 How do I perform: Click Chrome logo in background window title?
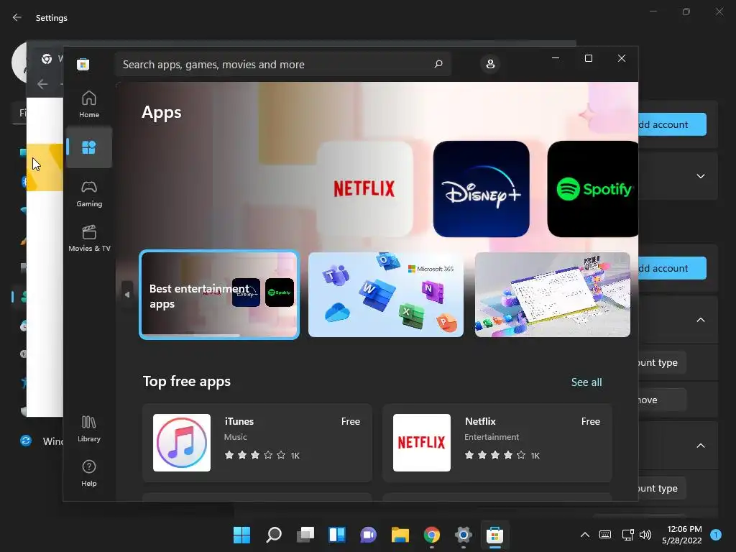pyautogui.click(x=47, y=59)
